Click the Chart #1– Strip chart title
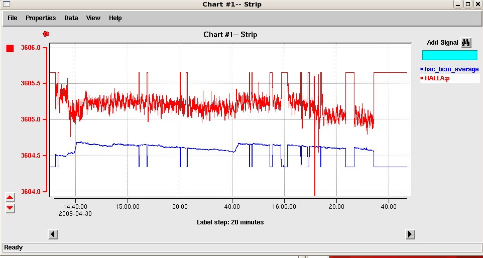The height and width of the screenshot is (258, 483). (x=230, y=35)
